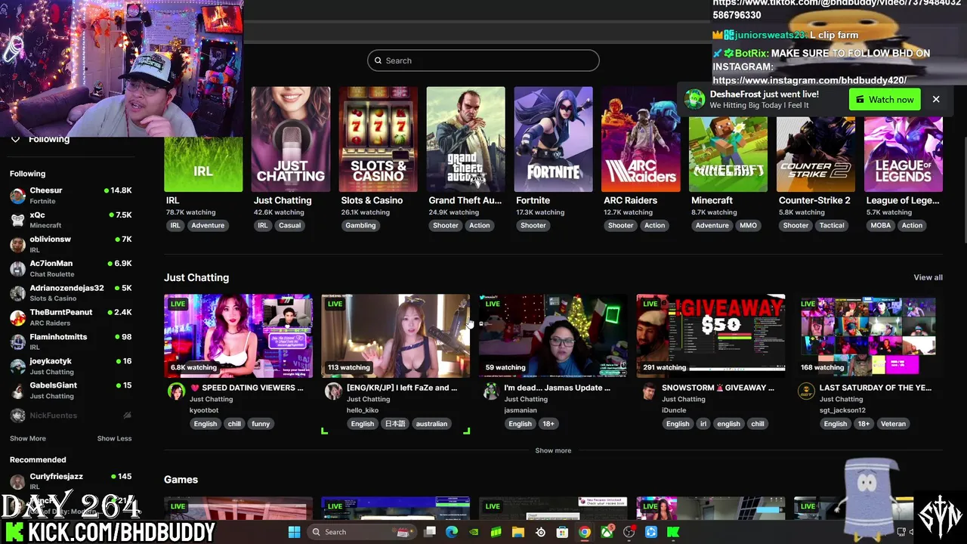The image size is (967, 544).
Task: Open stream title SPEED DATING VIEWERS
Action: (x=252, y=388)
